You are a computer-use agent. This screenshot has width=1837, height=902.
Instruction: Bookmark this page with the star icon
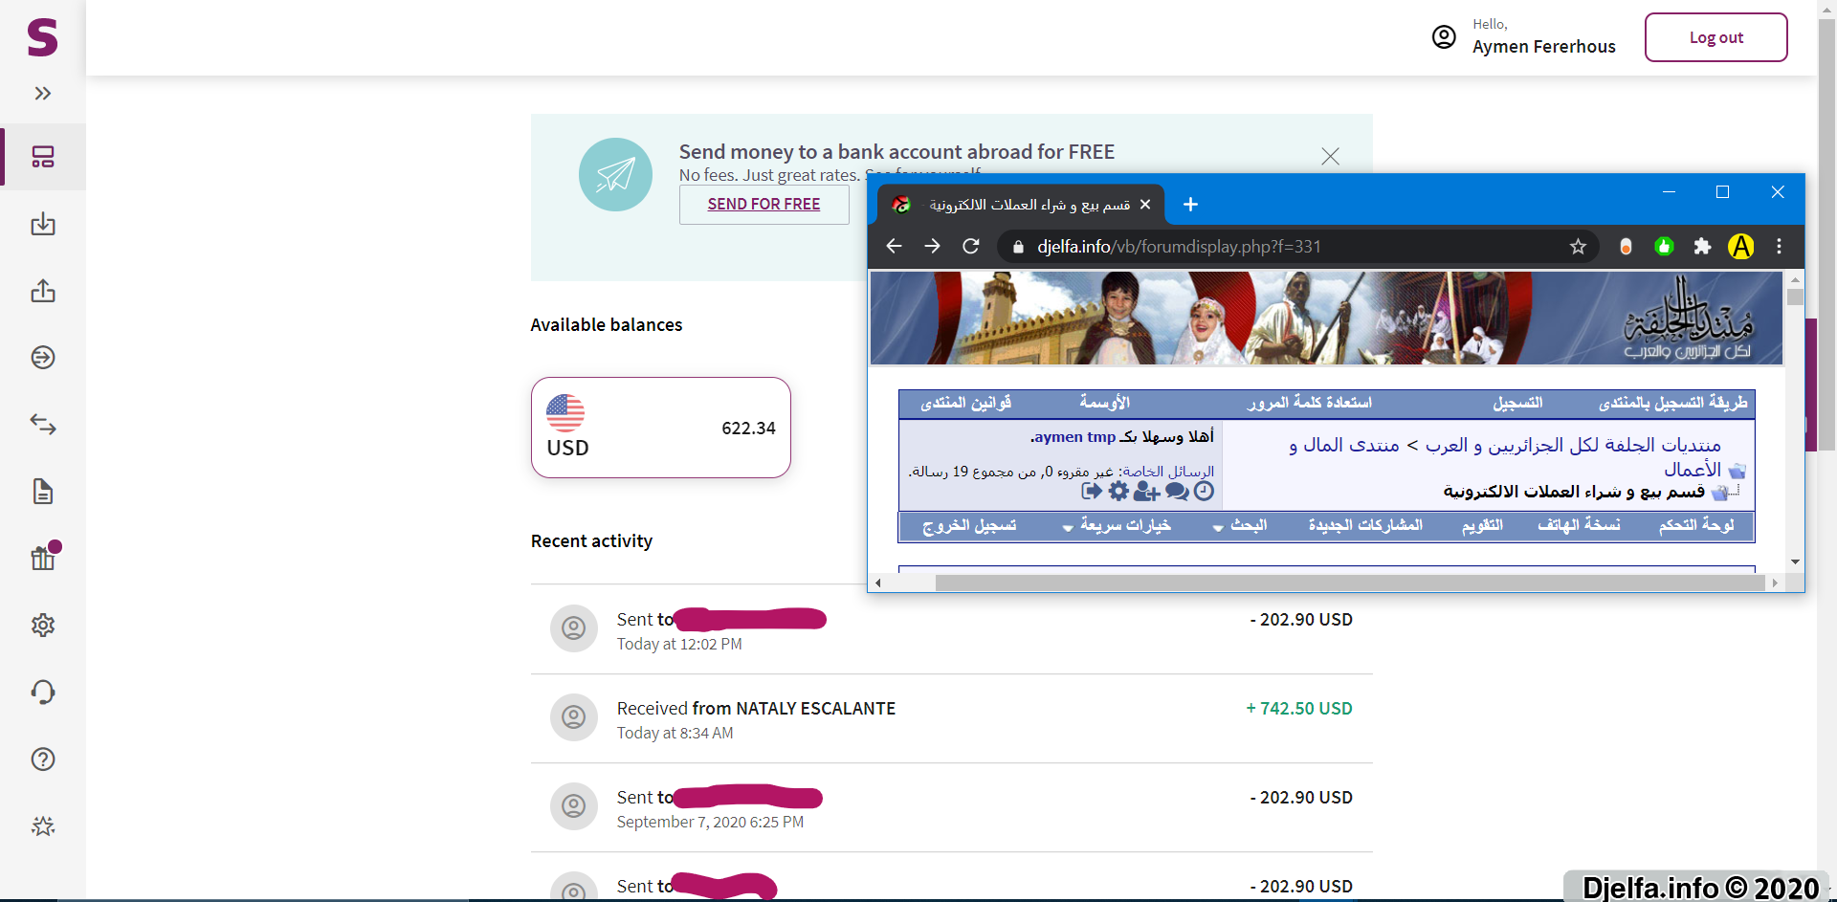1578,247
